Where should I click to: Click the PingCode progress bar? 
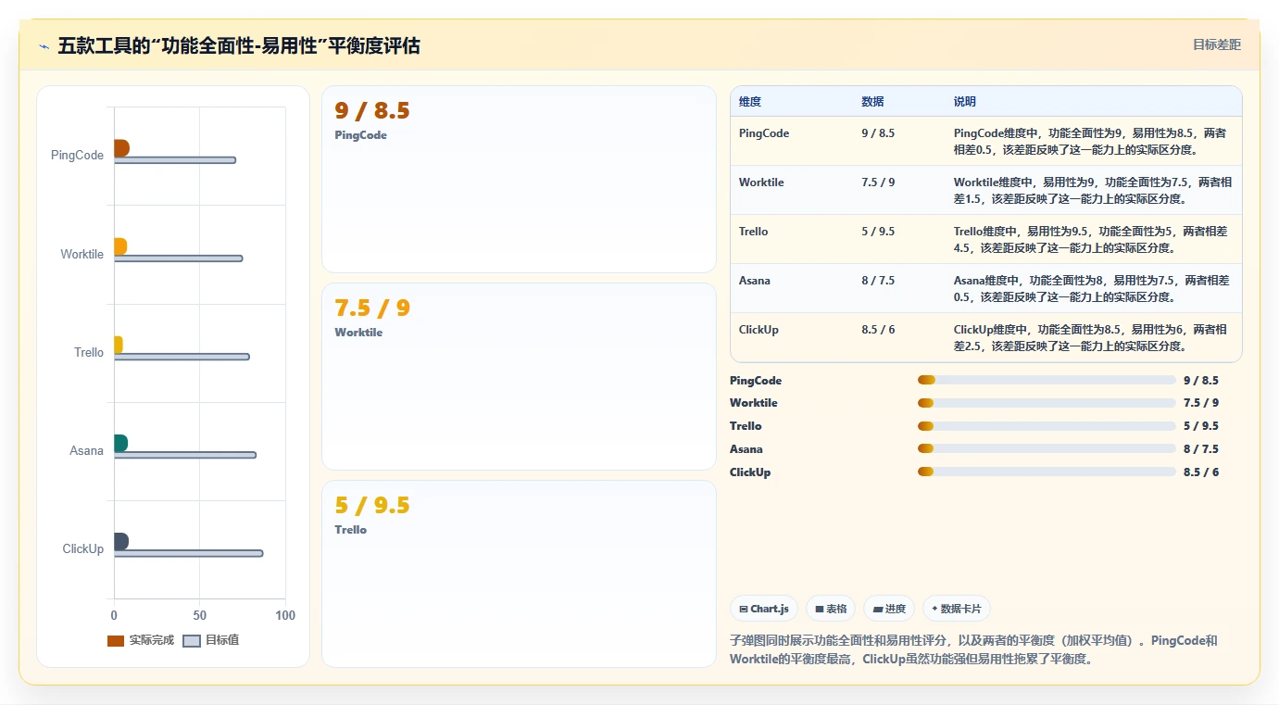point(1047,380)
